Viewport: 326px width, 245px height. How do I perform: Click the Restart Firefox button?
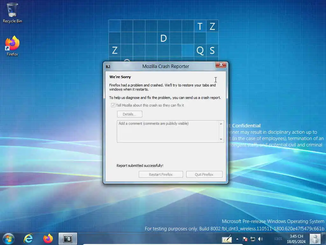161,174
